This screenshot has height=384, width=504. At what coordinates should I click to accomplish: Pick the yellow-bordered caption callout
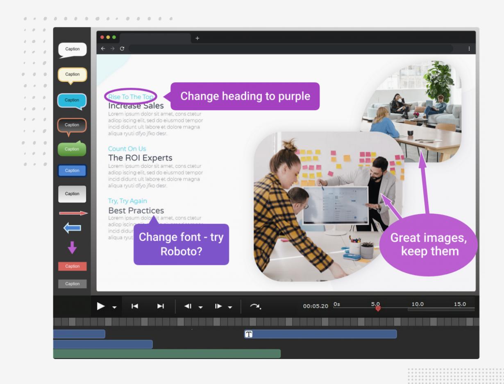(x=72, y=75)
